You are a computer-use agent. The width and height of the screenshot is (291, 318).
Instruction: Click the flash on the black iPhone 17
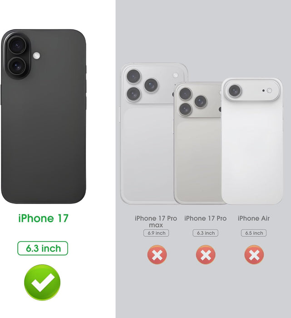[36, 55]
